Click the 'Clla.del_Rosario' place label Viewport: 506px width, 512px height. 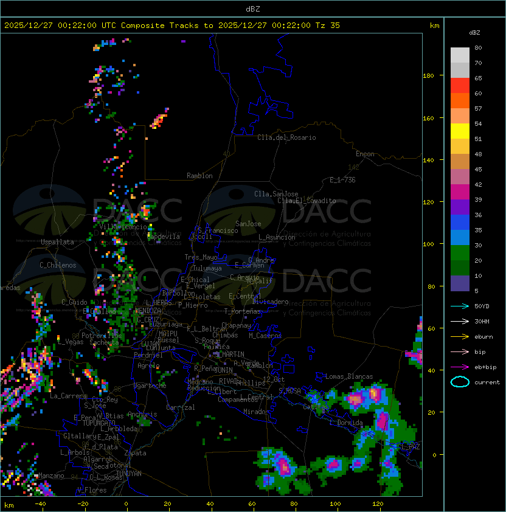click(286, 137)
